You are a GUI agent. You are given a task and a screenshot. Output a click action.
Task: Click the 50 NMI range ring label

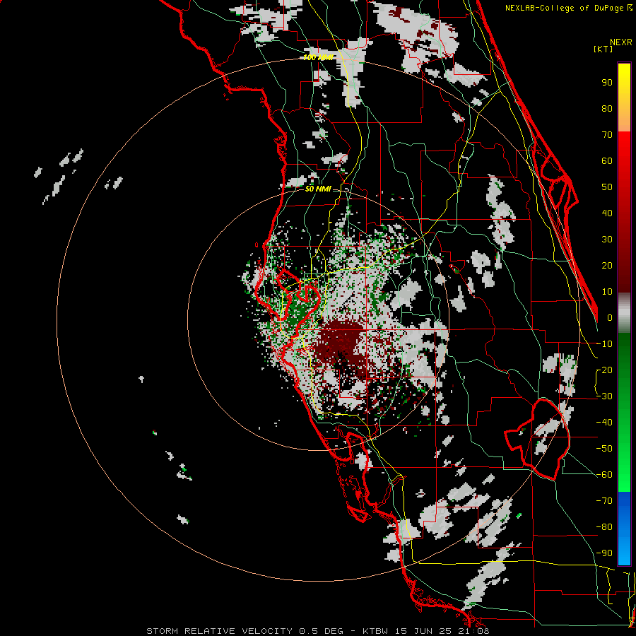click(x=319, y=189)
